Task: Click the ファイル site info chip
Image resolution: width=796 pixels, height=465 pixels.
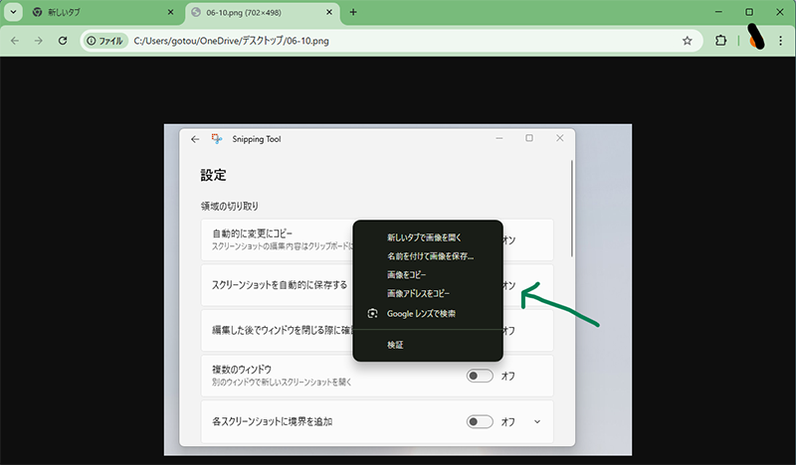Action: click(105, 41)
